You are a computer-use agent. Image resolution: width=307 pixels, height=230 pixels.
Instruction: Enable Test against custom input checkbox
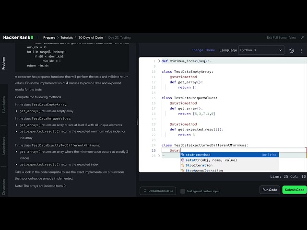coord(183,191)
